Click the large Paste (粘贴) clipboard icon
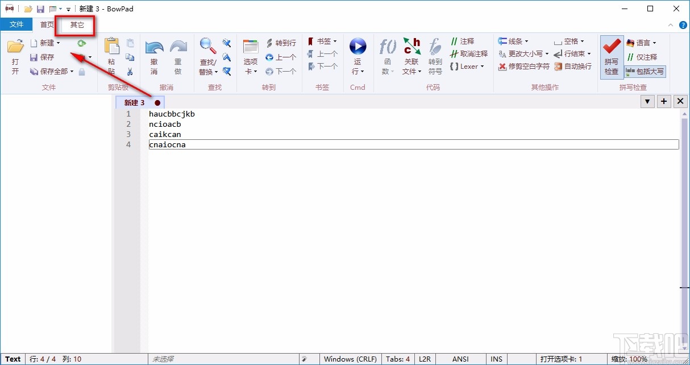 tap(112, 47)
